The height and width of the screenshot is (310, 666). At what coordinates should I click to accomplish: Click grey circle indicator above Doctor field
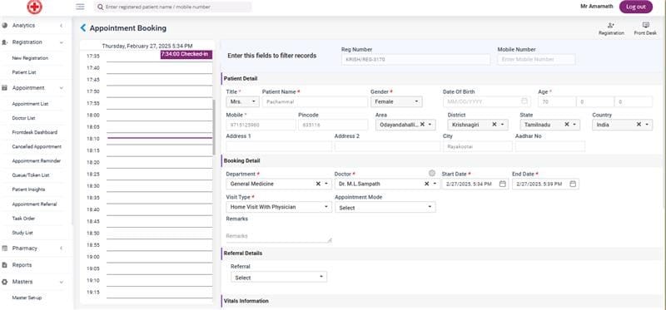pyautogui.click(x=432, y=173)
